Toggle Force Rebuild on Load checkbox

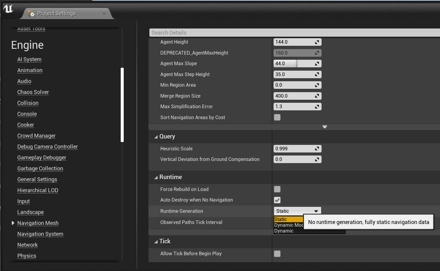[x=277, y=189]
